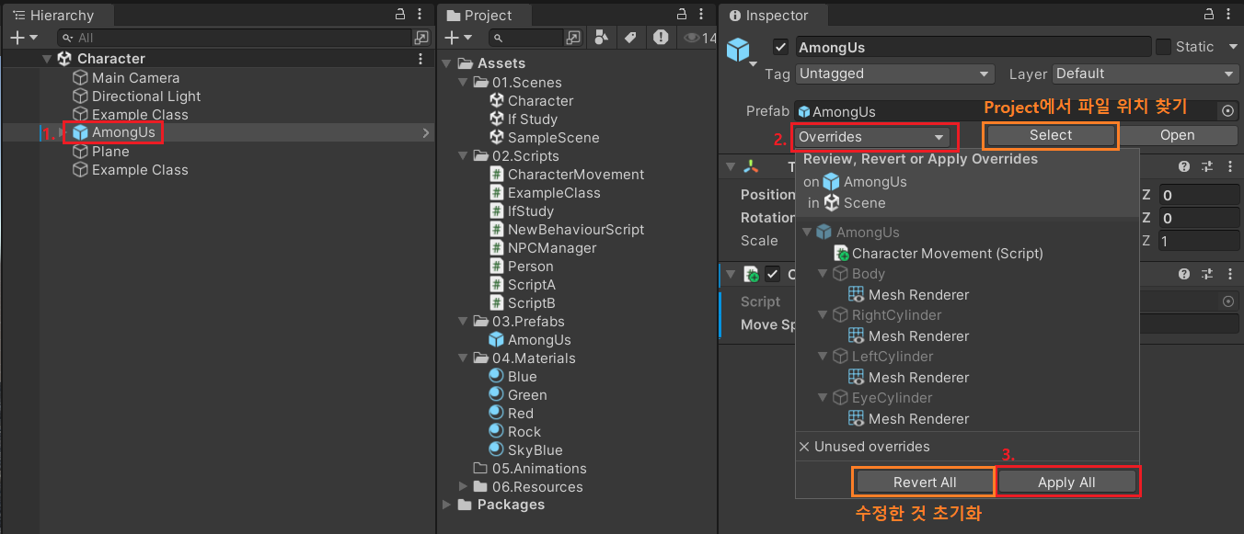Screen dimensions: 1244x534
Task: Click the Hierarchy search-by-type icon beside the search box
Action: (x=421, y=38)
